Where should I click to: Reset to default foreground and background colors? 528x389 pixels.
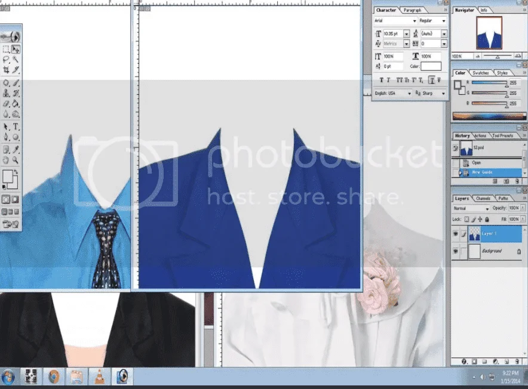tap(4, 187)
